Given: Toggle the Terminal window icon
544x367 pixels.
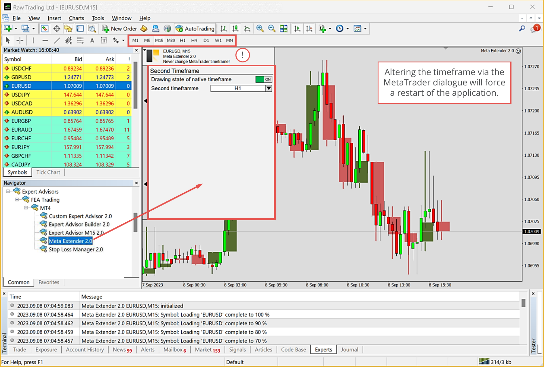Looking at the screenshot, I should click(x=80, y=28).
